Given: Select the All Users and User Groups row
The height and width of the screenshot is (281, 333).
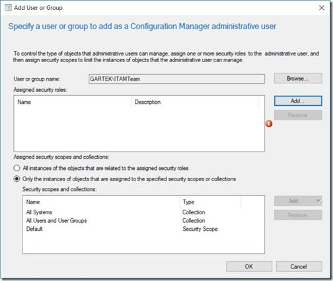Looking at the screenshot, I should tap(143, 221).
